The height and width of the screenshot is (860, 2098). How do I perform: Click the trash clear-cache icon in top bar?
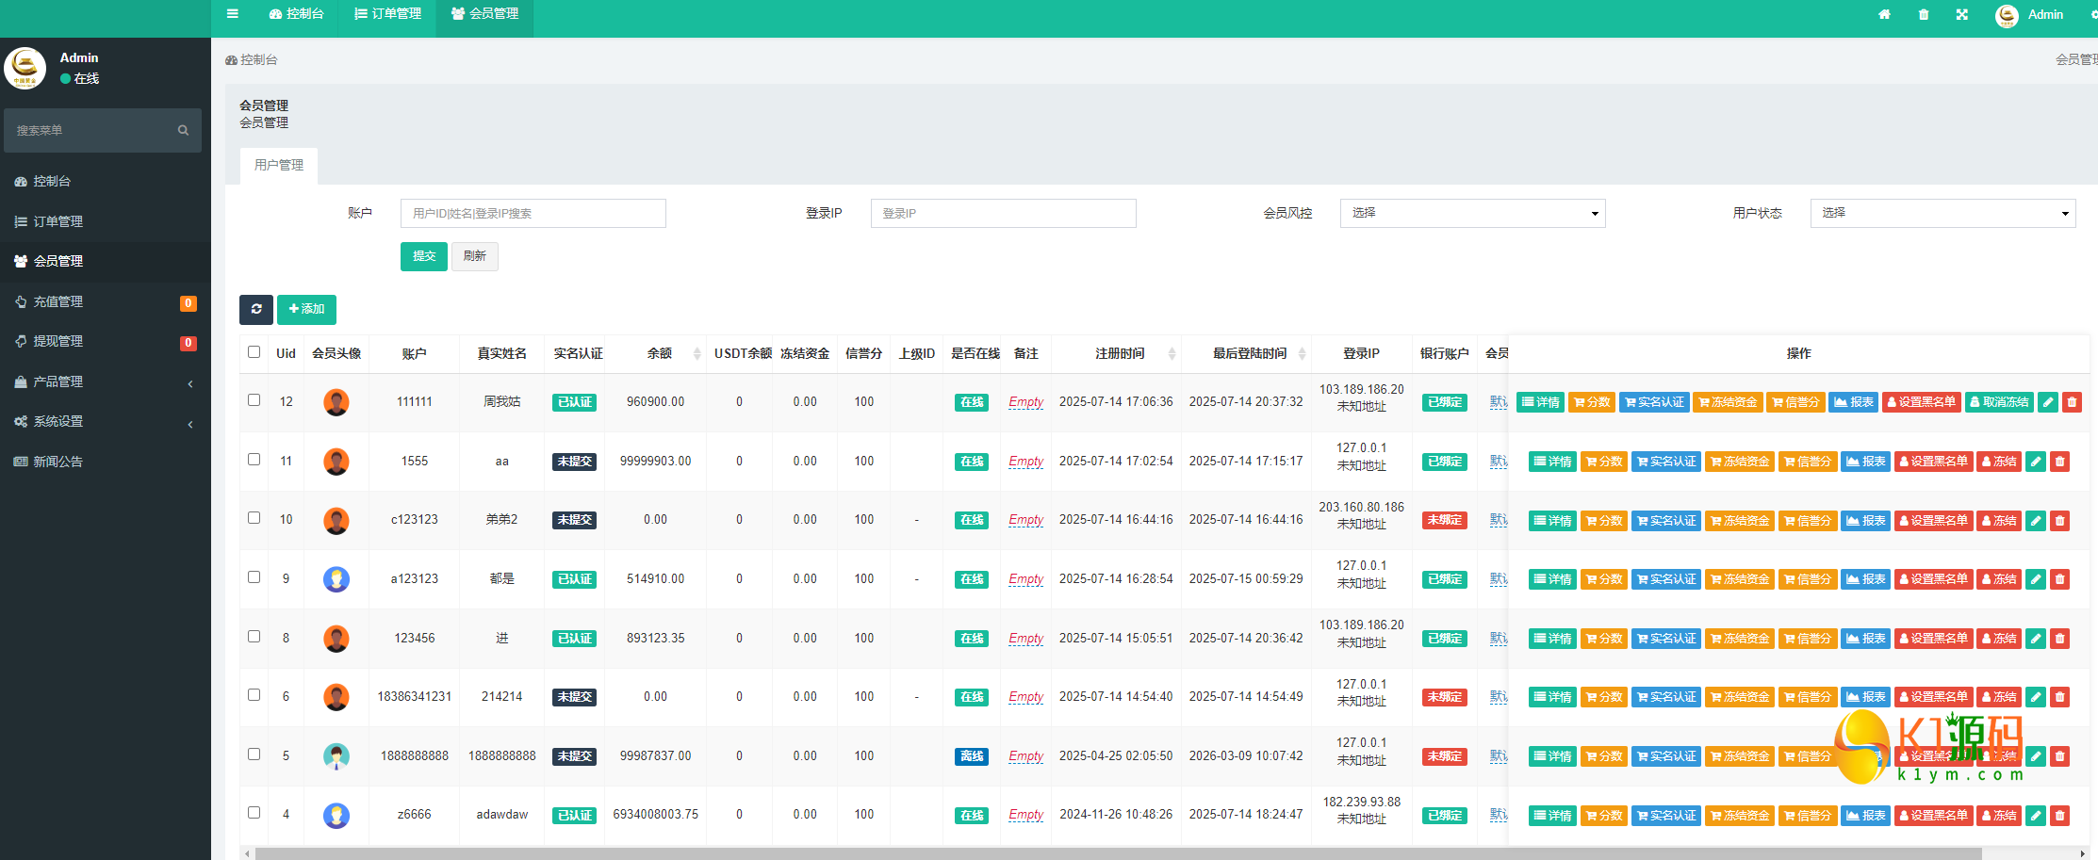point(1924,14)
